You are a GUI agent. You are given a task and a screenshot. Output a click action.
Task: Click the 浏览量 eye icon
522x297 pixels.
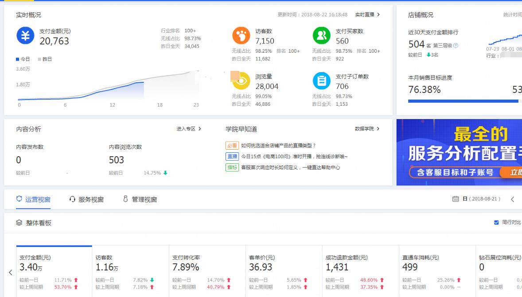[241, 81]
